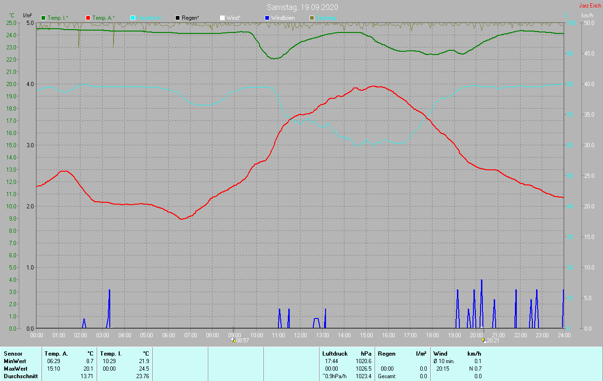Click the Durchschnitt row label

point(20,376)
